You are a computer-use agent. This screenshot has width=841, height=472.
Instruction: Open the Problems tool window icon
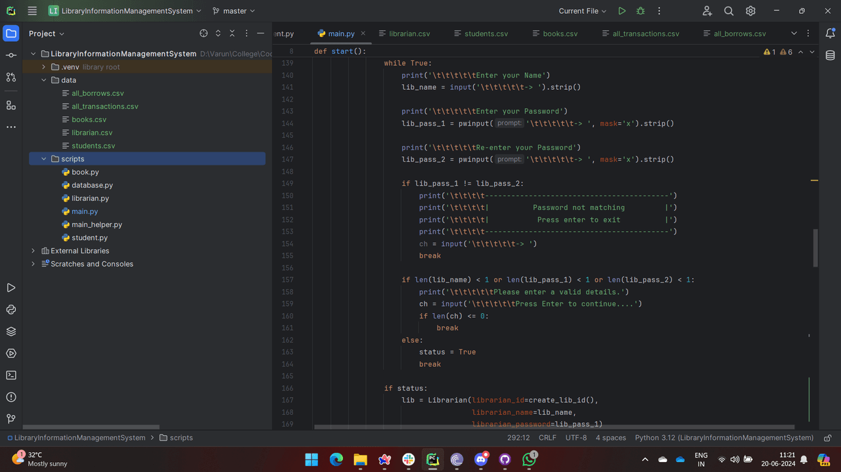point(11,397)
